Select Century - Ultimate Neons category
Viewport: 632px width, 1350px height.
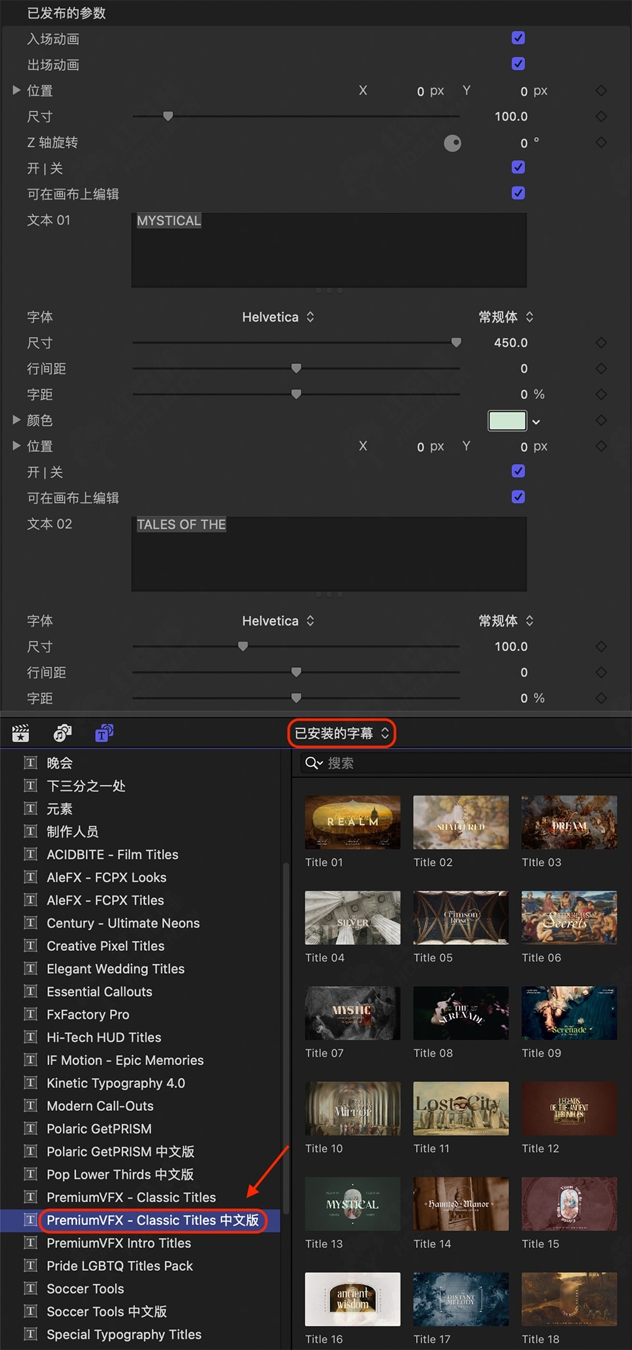(x=123, y=923)
